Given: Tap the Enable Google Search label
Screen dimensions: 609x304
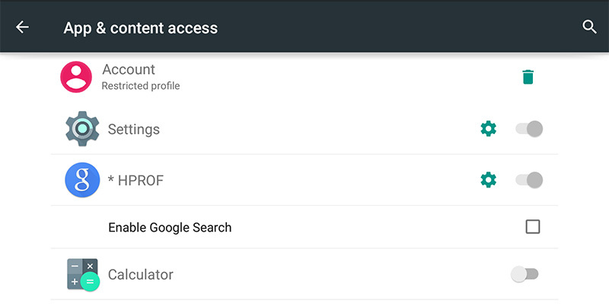Looking at the screenshot, I should tap(170, 227).
